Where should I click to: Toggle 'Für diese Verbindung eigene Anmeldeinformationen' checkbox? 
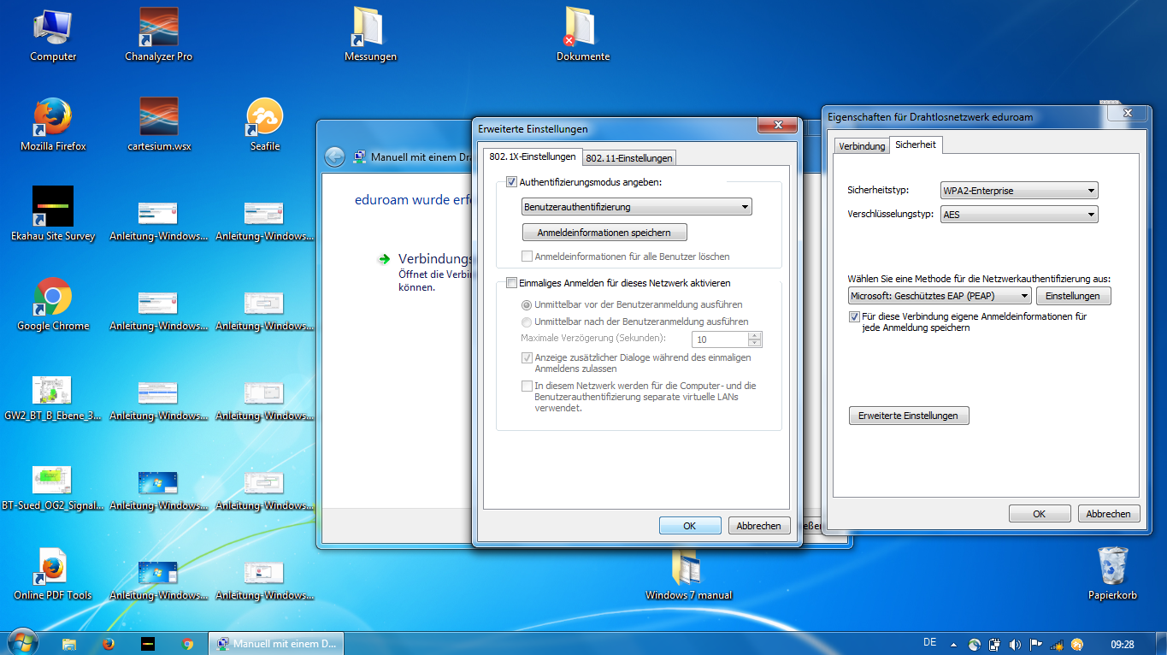click(854, 316)
